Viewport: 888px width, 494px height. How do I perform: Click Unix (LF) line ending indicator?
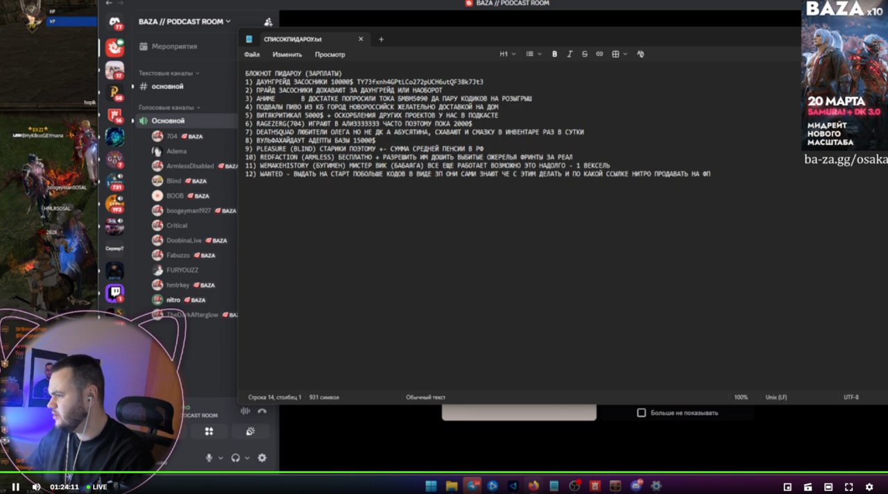tap(776, 398)
